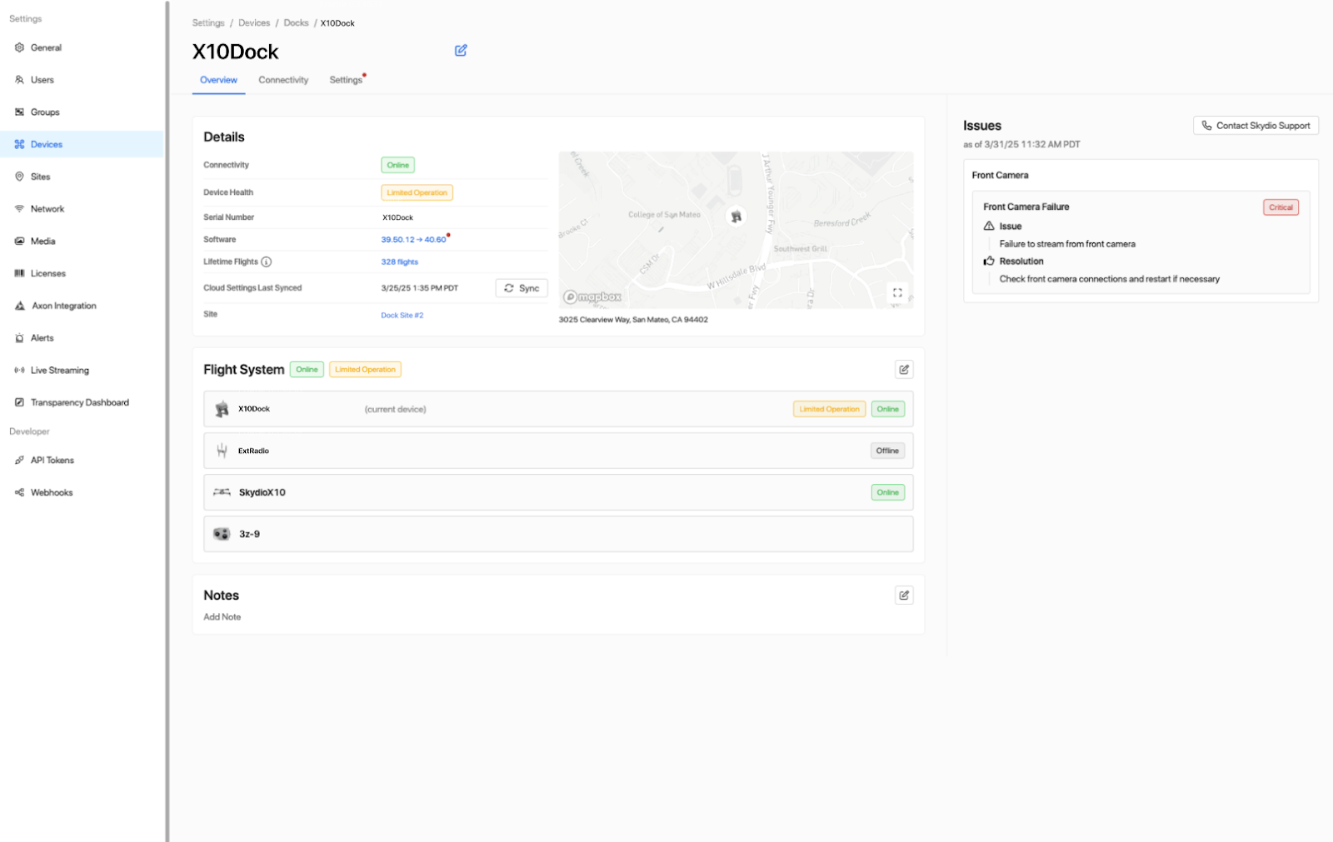Click the Users icon in sidebar
Image resolution: width=1333 pixels, height=842 pixels.
click(x=19, y=80)
